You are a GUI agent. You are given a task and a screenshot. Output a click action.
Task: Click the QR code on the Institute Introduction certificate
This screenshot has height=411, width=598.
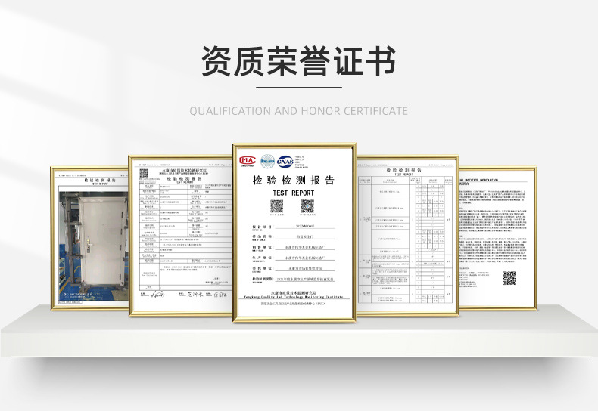pyautogui.click(x=509, y=278)
